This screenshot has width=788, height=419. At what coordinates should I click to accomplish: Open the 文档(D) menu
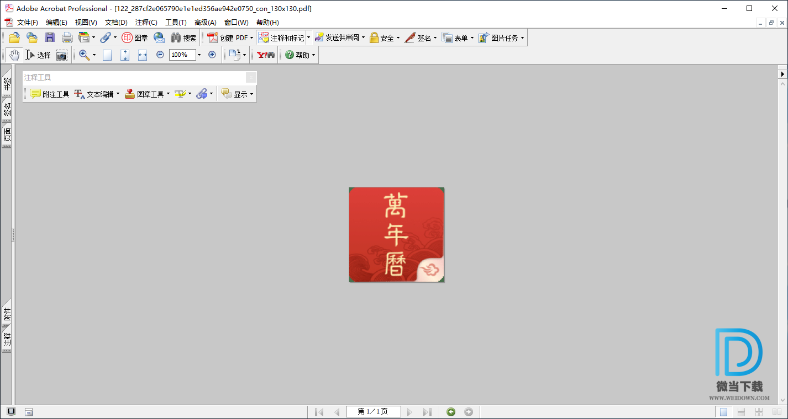click(116, 23)
